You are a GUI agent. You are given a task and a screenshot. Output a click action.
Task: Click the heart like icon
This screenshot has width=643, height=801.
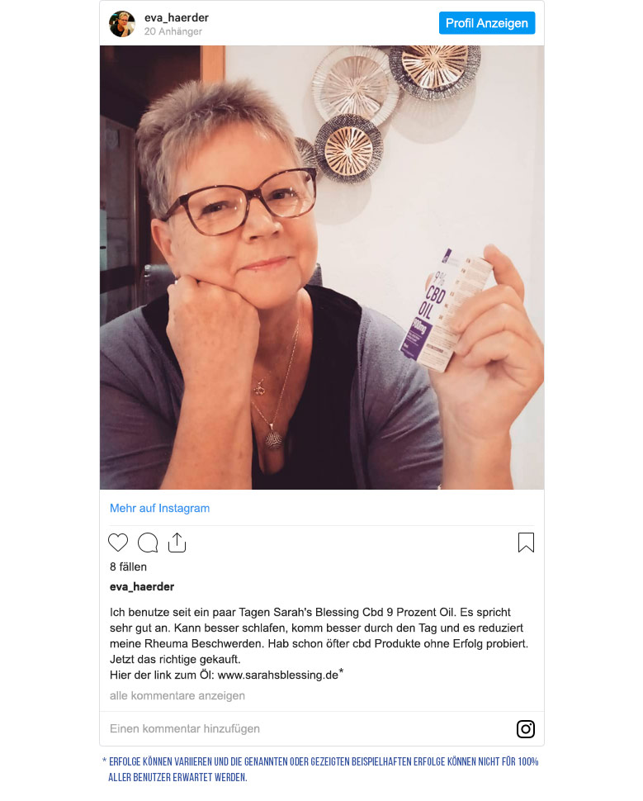[118, 543]
